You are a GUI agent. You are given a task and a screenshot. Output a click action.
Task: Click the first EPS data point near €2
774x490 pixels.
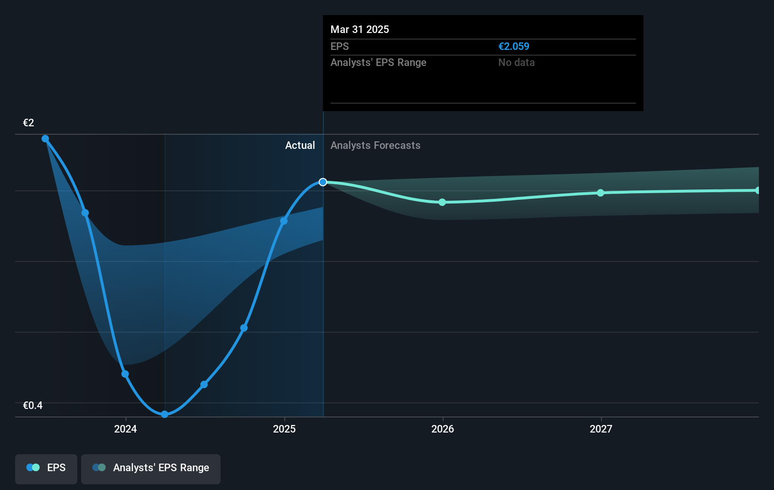tap(45, 139)
